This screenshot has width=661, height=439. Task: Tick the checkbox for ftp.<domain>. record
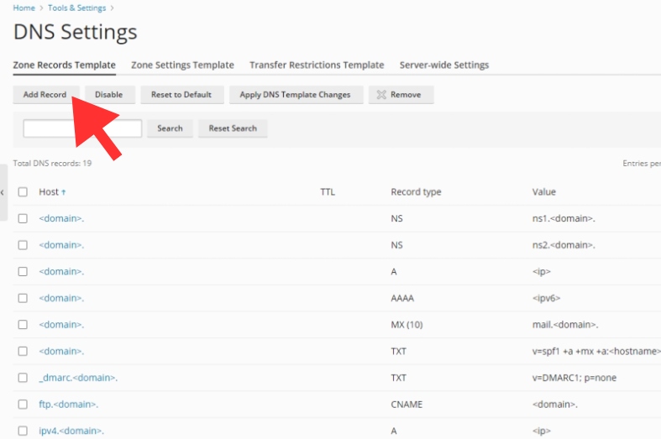23,405
